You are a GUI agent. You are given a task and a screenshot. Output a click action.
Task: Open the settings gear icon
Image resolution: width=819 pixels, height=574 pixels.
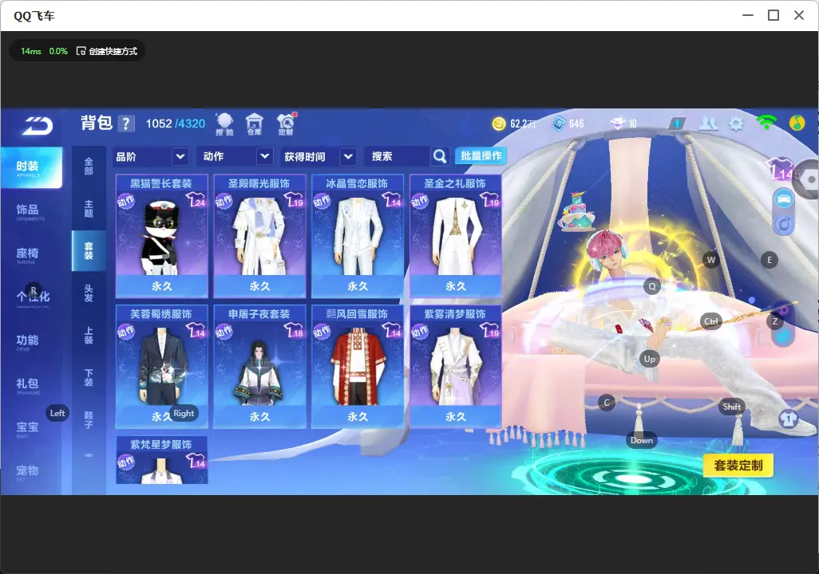(x=736, y=124)
